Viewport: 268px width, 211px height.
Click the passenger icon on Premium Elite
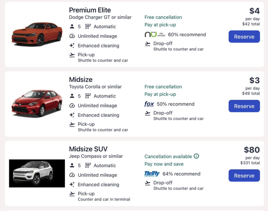tap(72, 26)
